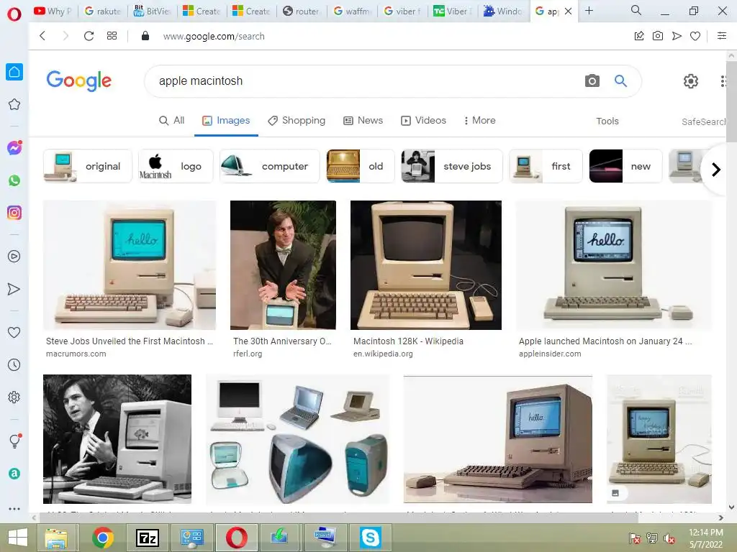Viewport: 737px width, 552px height.
Task: Open Flow send icon in sidebar
Action: [14, 289]
